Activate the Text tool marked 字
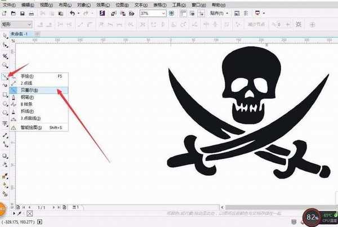The image size is (338, 227). (5, 123)
